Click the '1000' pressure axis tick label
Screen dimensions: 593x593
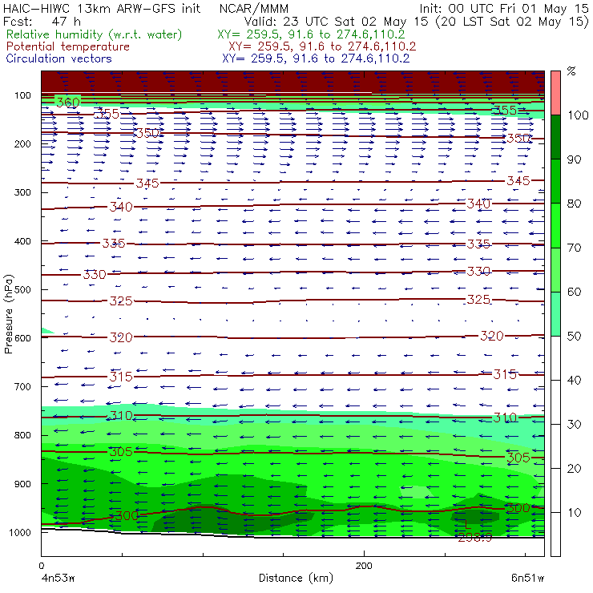pyautogui.click(x=20, y=532)
